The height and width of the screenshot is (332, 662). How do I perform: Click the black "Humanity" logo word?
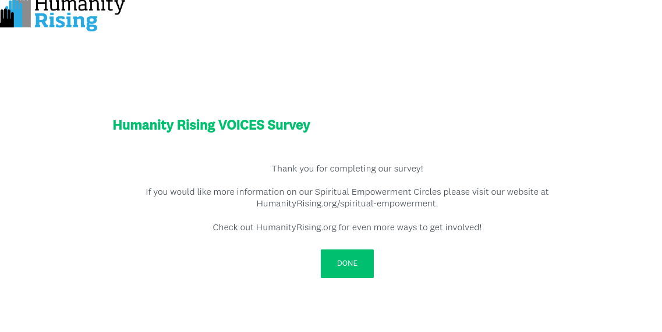coord(80,6)
